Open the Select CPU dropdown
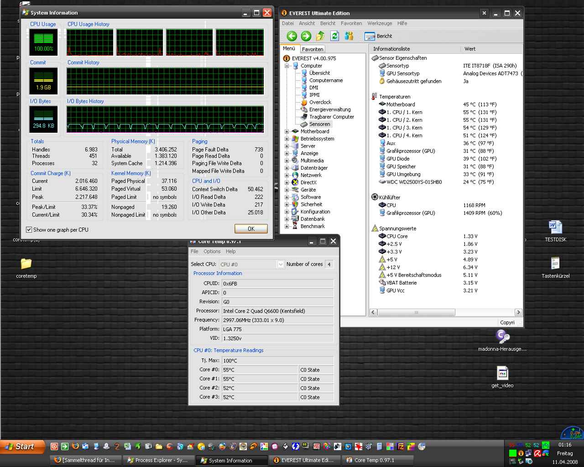Viewport: 584px width, 467px height. [280, 265]
